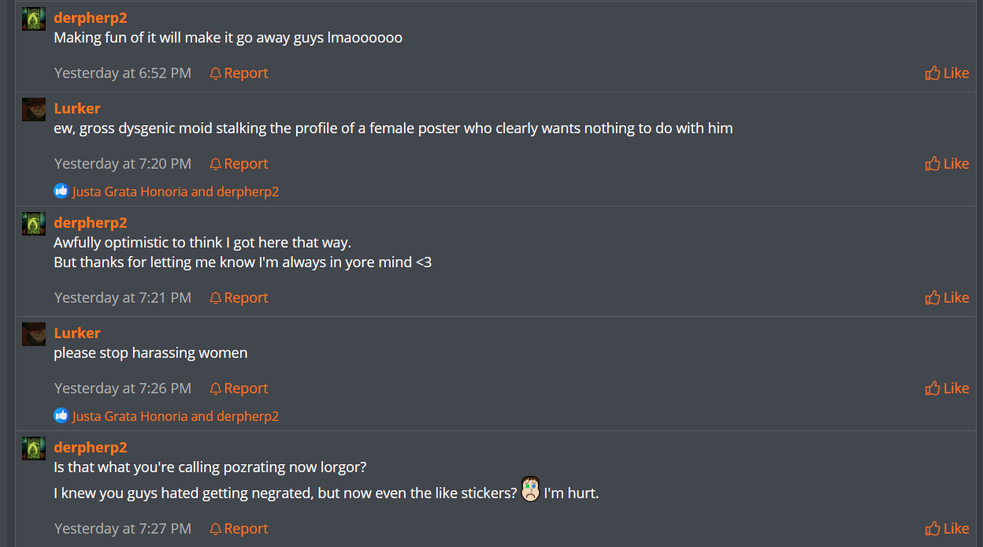Report the comment posted at 7:21 PM
This screenshot has width=983, height=547.
239,298
